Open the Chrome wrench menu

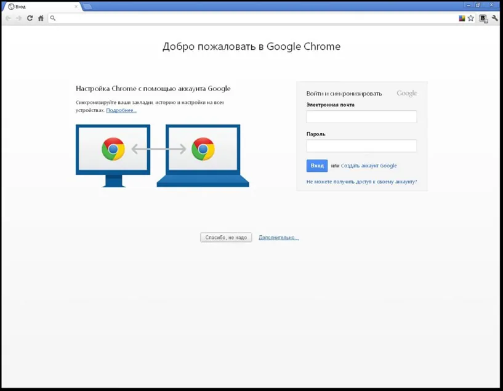(x=495, y=18)
